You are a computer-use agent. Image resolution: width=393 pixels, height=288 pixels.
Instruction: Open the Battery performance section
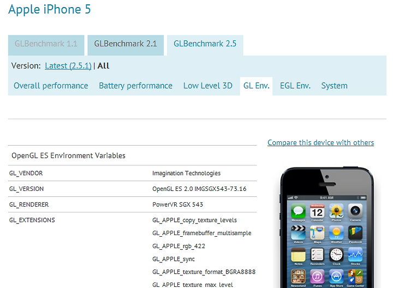(135, 86)
